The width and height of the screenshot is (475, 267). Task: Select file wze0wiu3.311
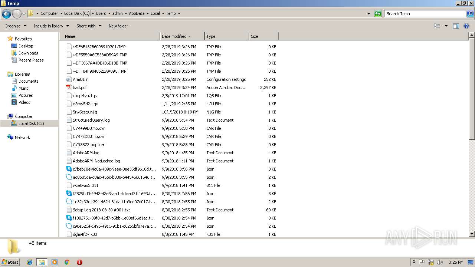86,185
